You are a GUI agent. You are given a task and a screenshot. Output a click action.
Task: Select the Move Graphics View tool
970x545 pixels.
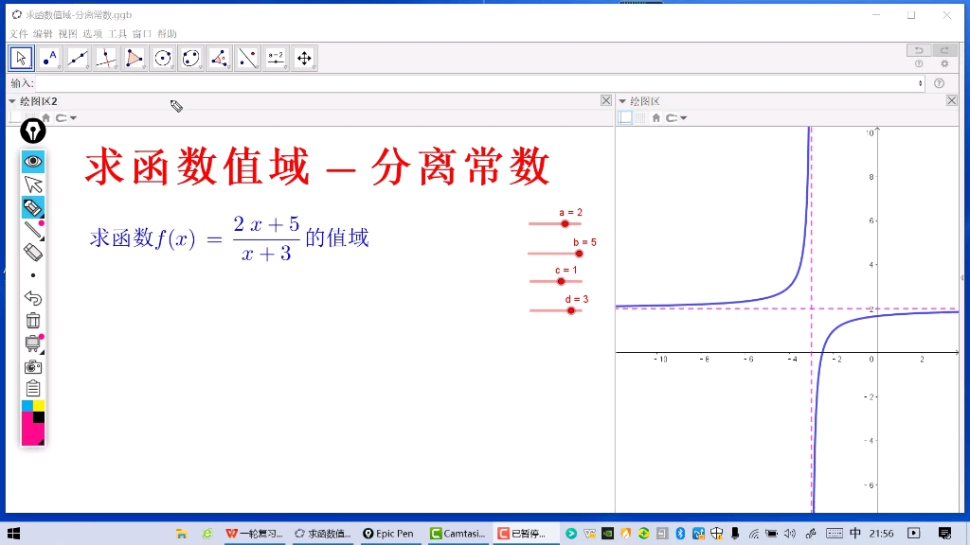(x=304, y=58)
